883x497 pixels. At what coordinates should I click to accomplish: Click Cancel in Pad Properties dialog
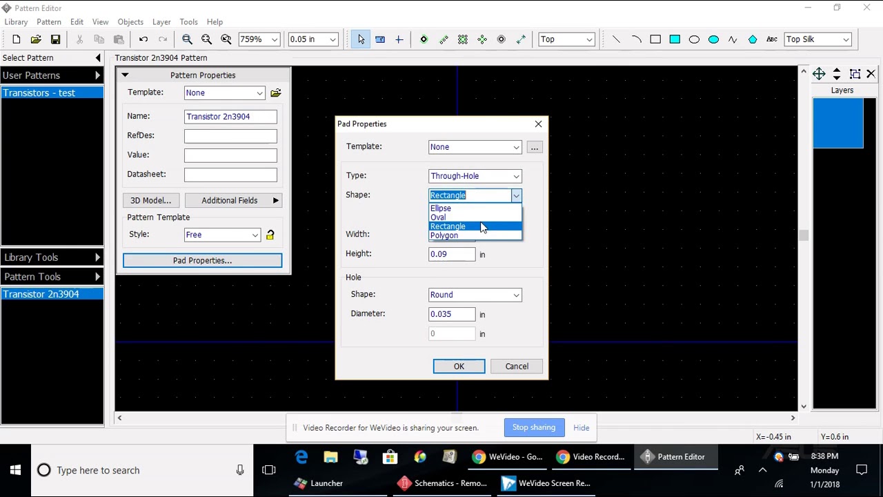517,367
